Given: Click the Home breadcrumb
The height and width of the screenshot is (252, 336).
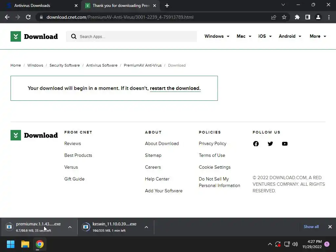Looking at the screenshot, I should pyautogui.click(x=16, y=65).
